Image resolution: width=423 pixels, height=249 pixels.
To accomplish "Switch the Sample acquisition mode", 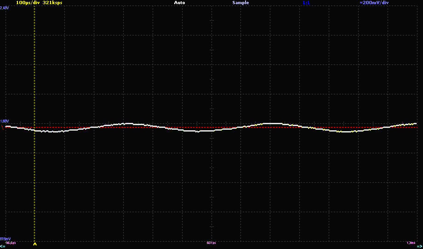I will pyautogui.click(x=240, y=3).
